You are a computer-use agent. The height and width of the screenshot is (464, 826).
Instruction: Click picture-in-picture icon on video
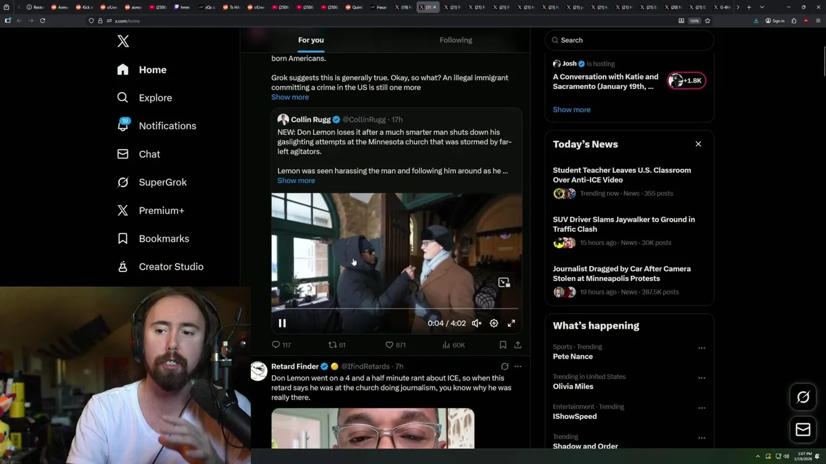click(x=504, y=282)
